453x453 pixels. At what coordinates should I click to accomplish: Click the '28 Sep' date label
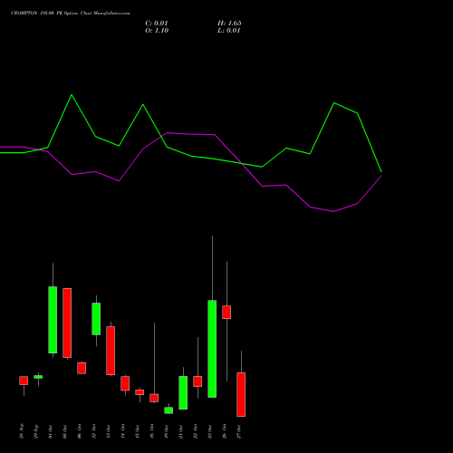(22, 431)
